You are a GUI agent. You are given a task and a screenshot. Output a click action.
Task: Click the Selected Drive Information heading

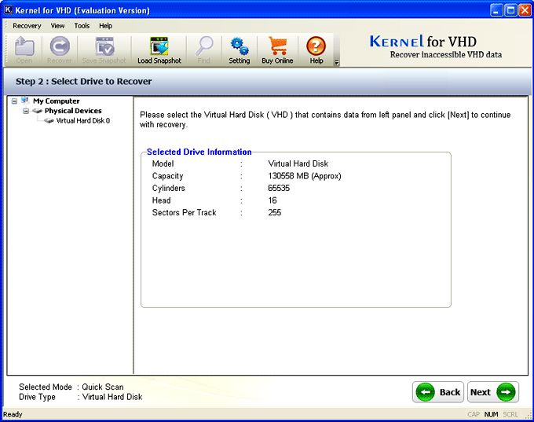[x=199, y=152]
